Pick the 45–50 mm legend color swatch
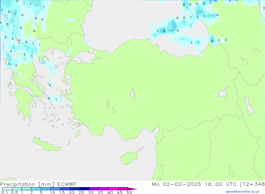 pyautogui.click(x=123, y=189)
